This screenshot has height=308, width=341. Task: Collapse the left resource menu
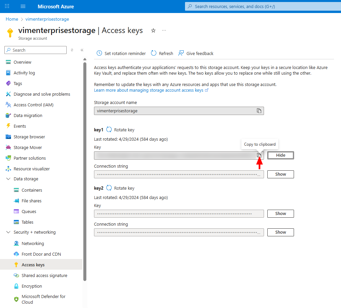82,50
